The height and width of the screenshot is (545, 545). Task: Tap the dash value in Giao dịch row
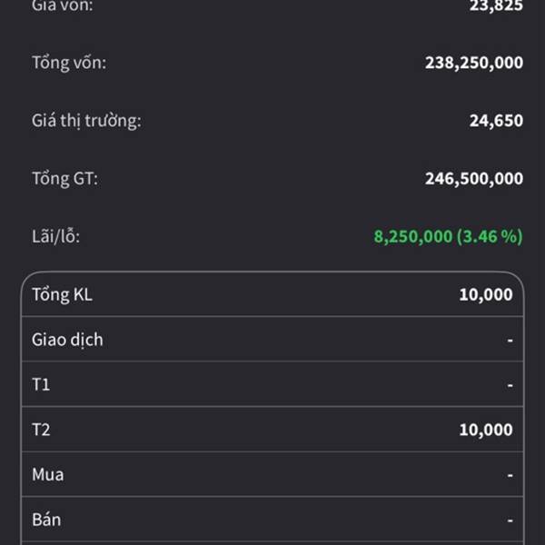tap(510, 340)
